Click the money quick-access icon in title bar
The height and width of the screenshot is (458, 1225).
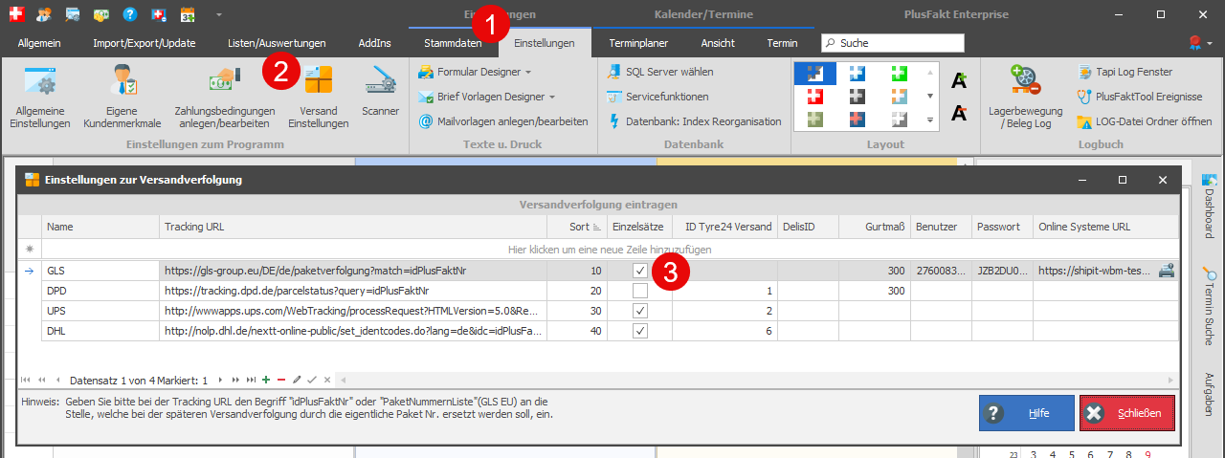101,15
